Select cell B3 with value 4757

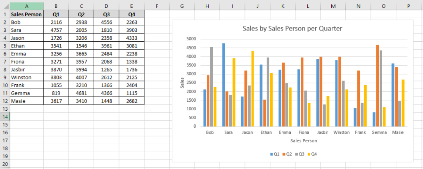click(56, 30)
